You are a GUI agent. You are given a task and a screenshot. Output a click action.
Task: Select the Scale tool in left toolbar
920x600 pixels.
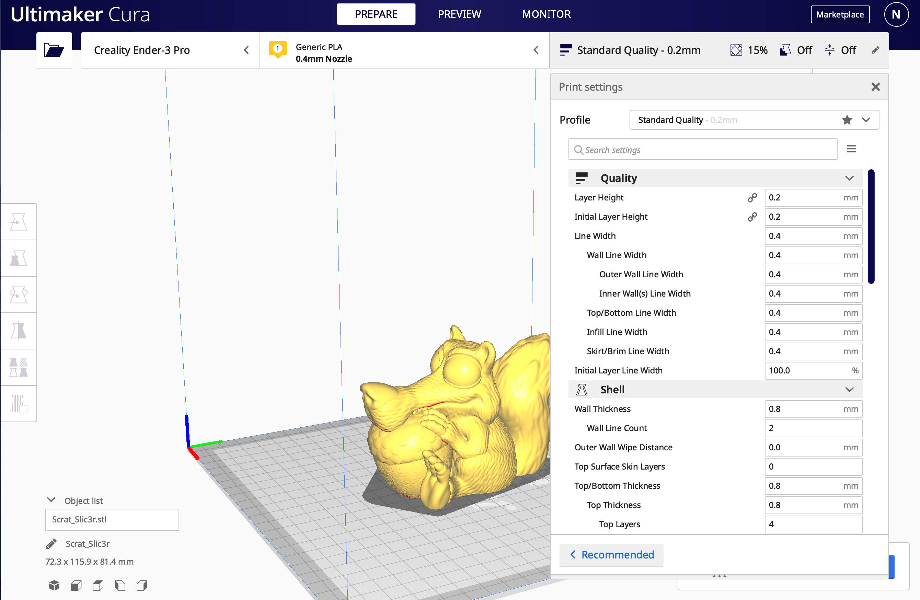[x=19, y=258]
